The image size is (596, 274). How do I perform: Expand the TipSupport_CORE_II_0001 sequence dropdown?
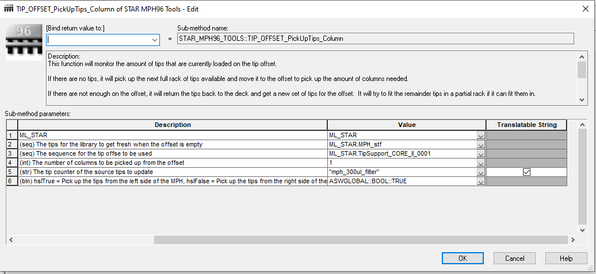click(x=481, y=153)
